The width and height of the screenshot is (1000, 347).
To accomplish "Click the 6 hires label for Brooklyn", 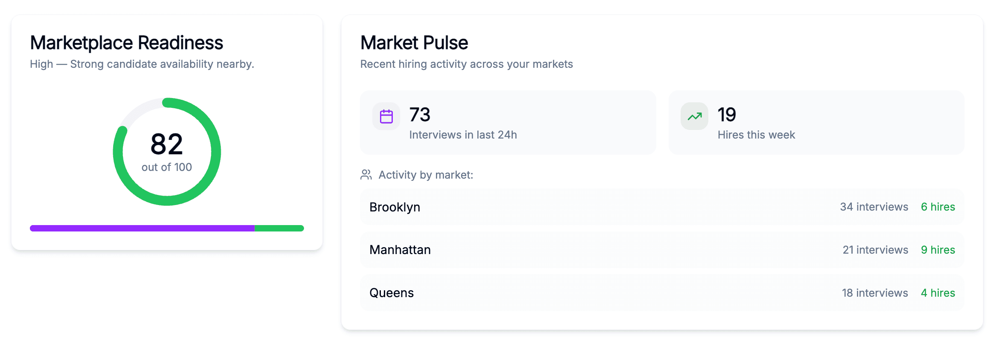I will point(938,207).
